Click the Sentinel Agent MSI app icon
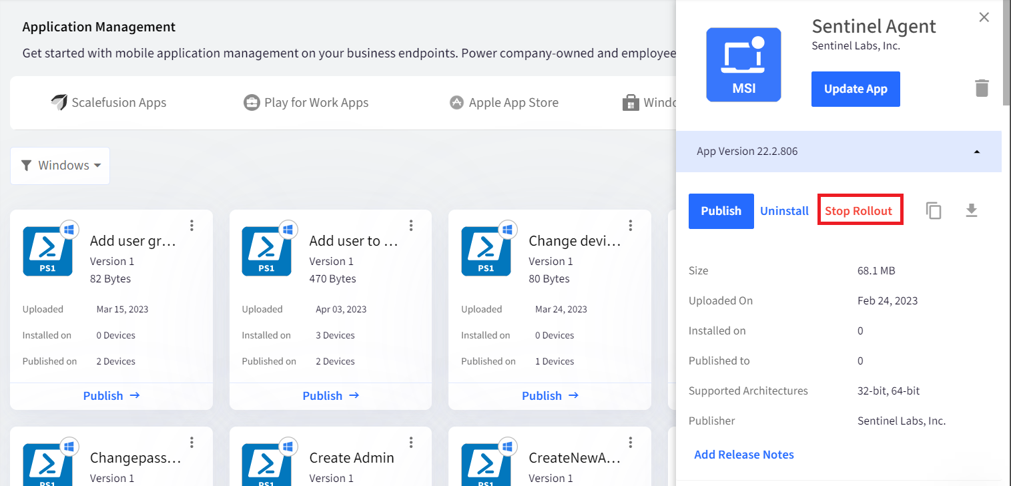This screenshot has width=1011, height=486. coord(743,65)
